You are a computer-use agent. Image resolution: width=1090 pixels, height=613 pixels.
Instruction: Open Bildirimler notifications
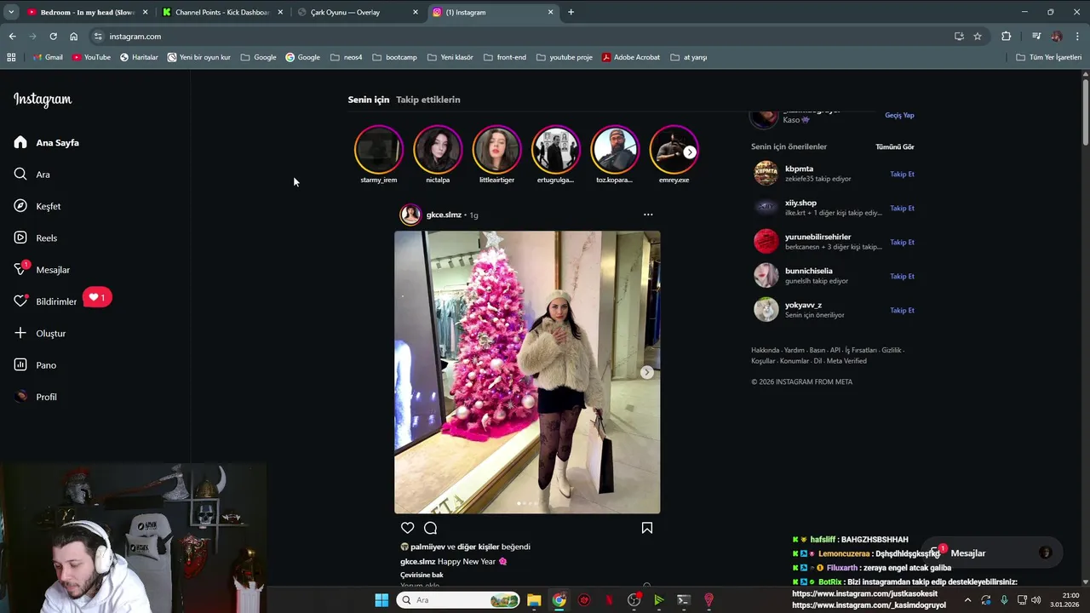(46, 301)
